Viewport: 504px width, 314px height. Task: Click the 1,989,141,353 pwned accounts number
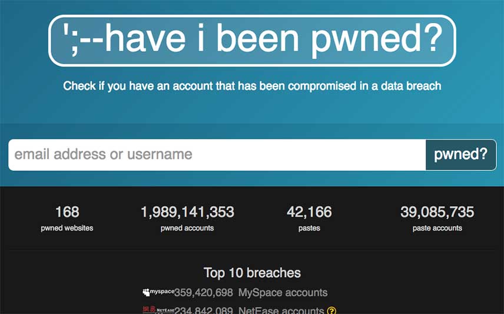187,212
